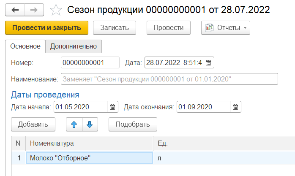295x176 pixels.
Task: Switch to the Дополнительно tab
Action: pyautogui.click(x=74, y=46)
